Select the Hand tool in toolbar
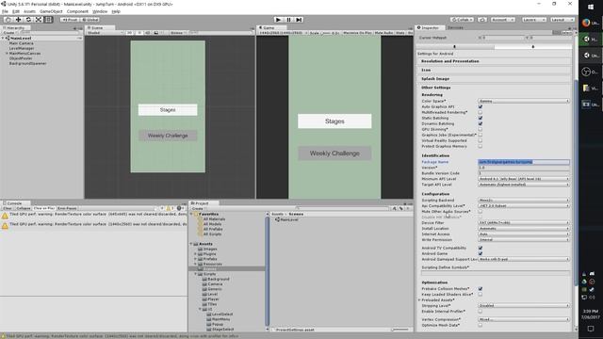 point(8,19)
